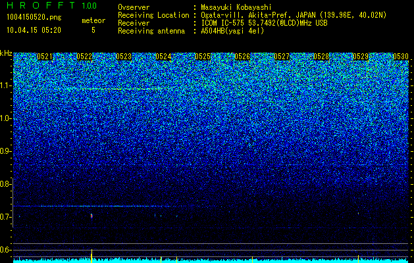Click the 0529 time marker
The width and height of the screenshot is (414, 263).
click(x=361, y=57)
